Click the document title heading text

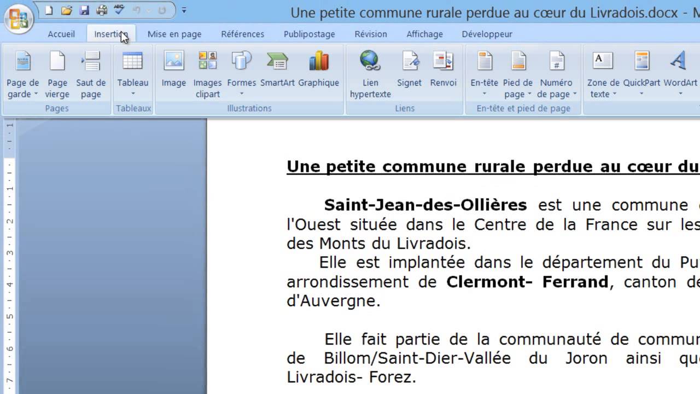[493, 166]
